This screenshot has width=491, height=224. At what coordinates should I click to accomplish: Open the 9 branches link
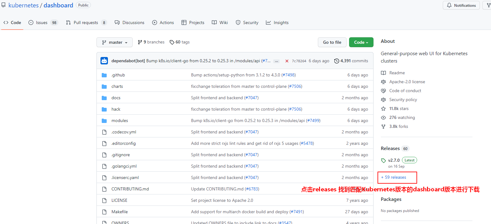151,42
